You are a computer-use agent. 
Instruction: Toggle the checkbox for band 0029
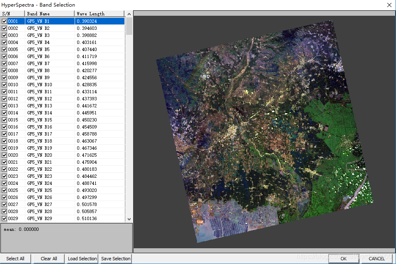(x=5, y=218)
